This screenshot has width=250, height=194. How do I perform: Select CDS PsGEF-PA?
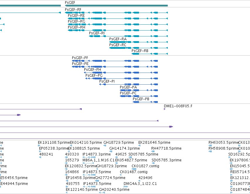[x=139, y=90]
